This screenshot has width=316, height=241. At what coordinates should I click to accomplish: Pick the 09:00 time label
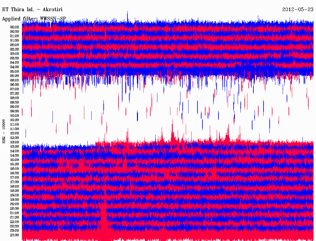[15, 107]
